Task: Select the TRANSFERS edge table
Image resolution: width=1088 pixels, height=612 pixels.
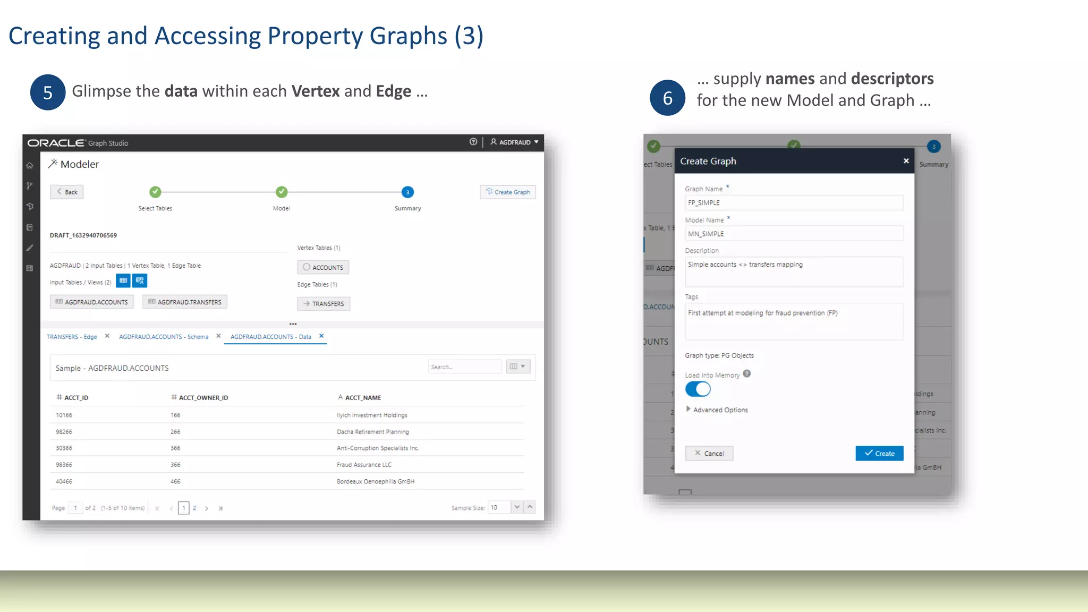Action: pyautogui.click(x=324, y=303)
